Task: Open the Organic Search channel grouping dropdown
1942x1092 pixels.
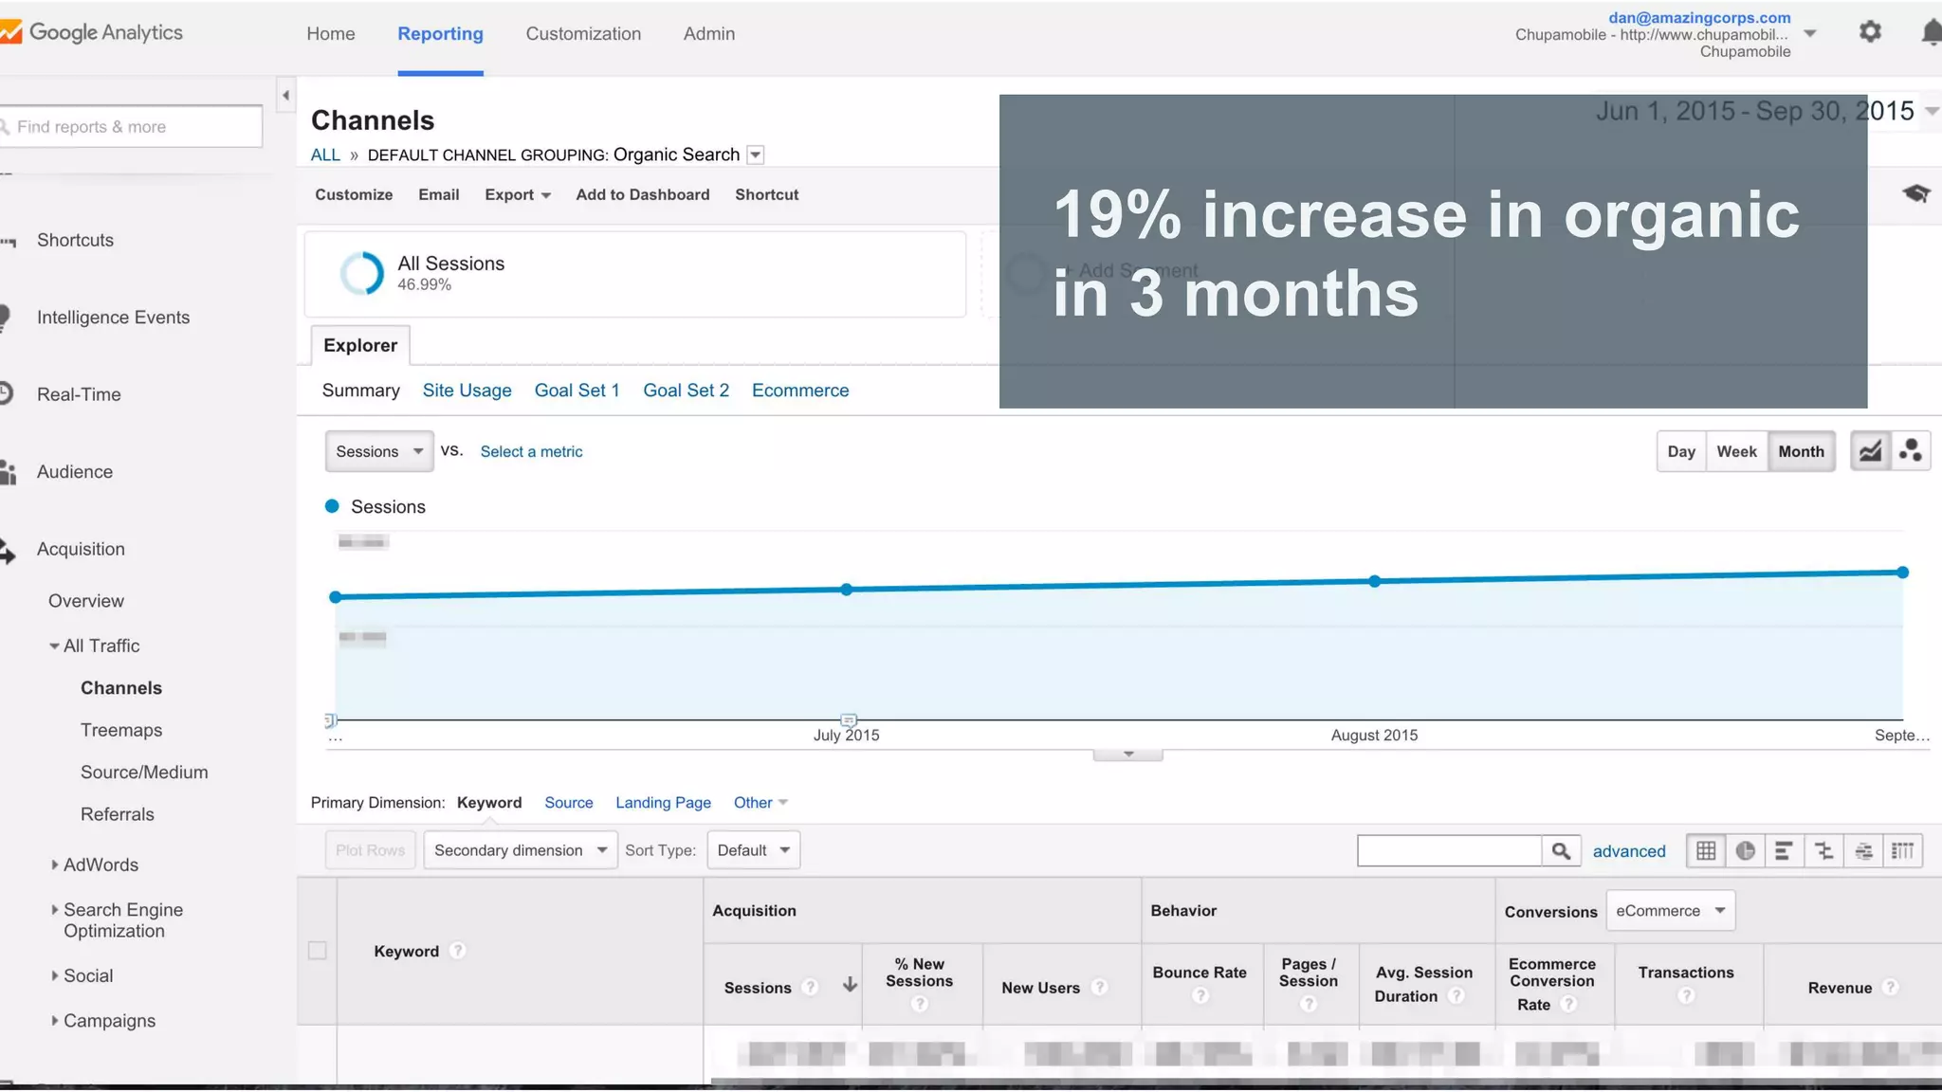Action: 756,155
